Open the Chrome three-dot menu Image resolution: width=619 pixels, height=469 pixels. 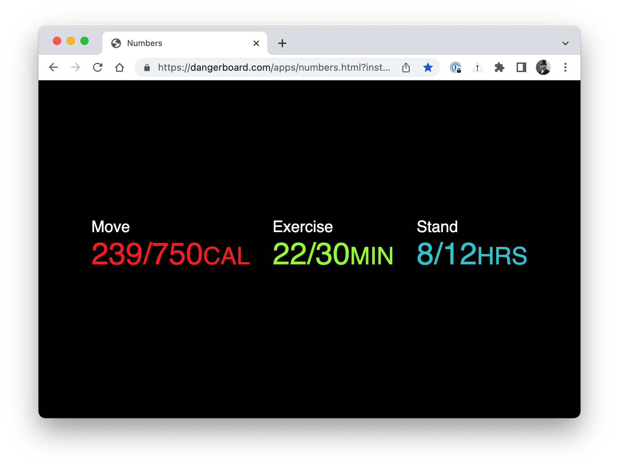coord(565,67)
